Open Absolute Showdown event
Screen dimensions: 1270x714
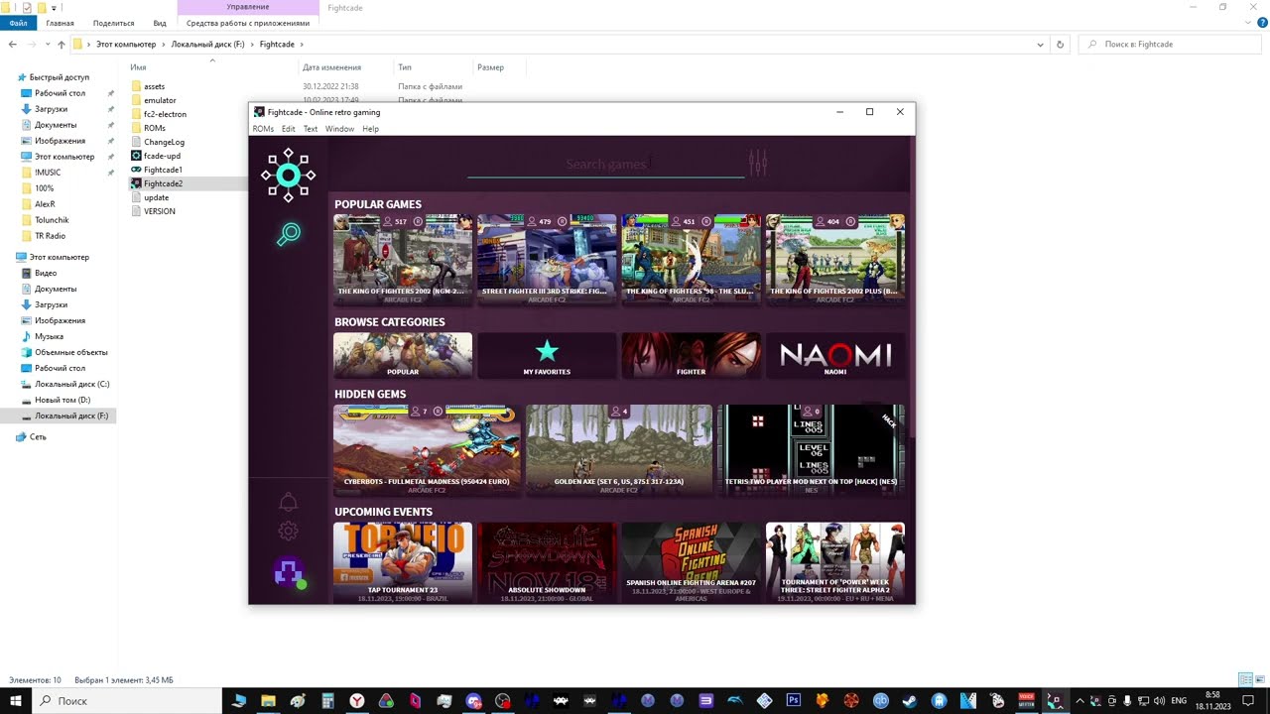547,562
